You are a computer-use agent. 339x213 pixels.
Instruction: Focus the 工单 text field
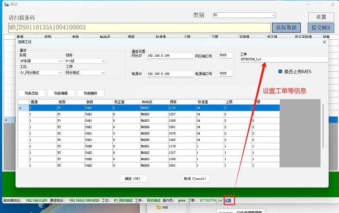[283, 59]
